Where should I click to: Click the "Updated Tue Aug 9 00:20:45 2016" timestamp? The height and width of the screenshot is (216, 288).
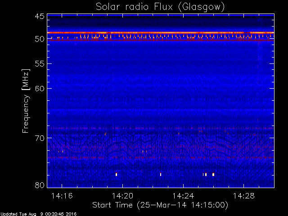pos(38,214)
